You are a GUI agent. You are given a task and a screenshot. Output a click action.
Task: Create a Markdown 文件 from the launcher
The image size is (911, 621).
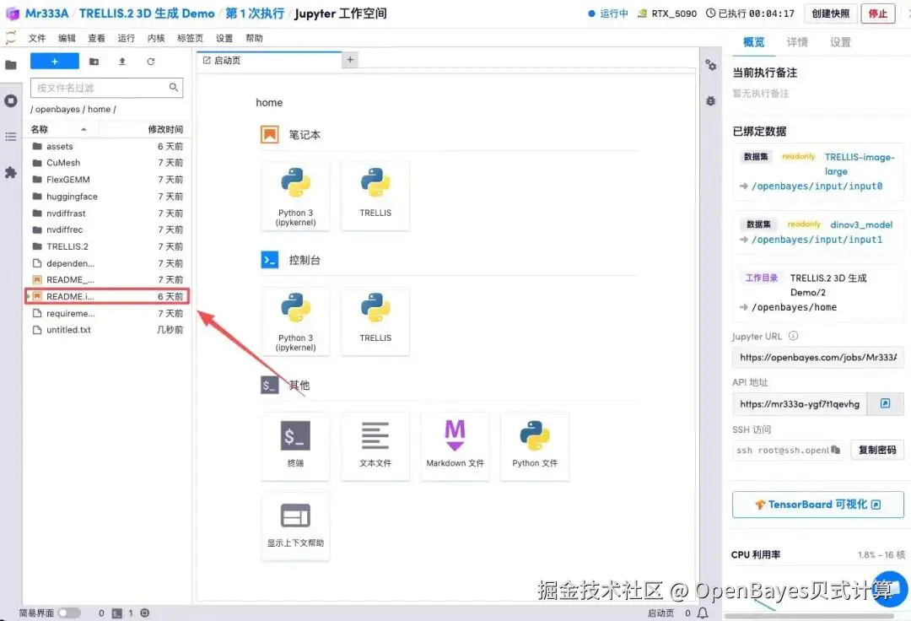click(x=455, y=445)
